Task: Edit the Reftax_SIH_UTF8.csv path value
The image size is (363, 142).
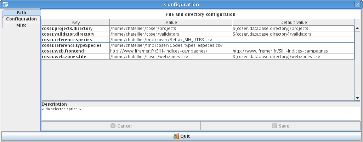Action: click(x=171, y=40)
